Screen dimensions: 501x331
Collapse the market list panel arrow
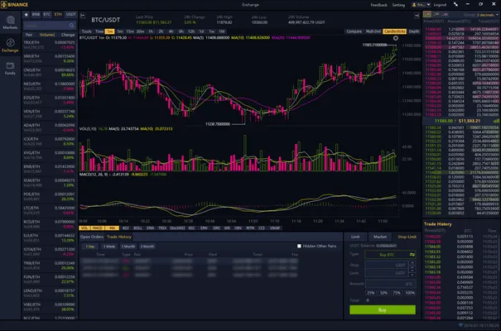[83, 16]
